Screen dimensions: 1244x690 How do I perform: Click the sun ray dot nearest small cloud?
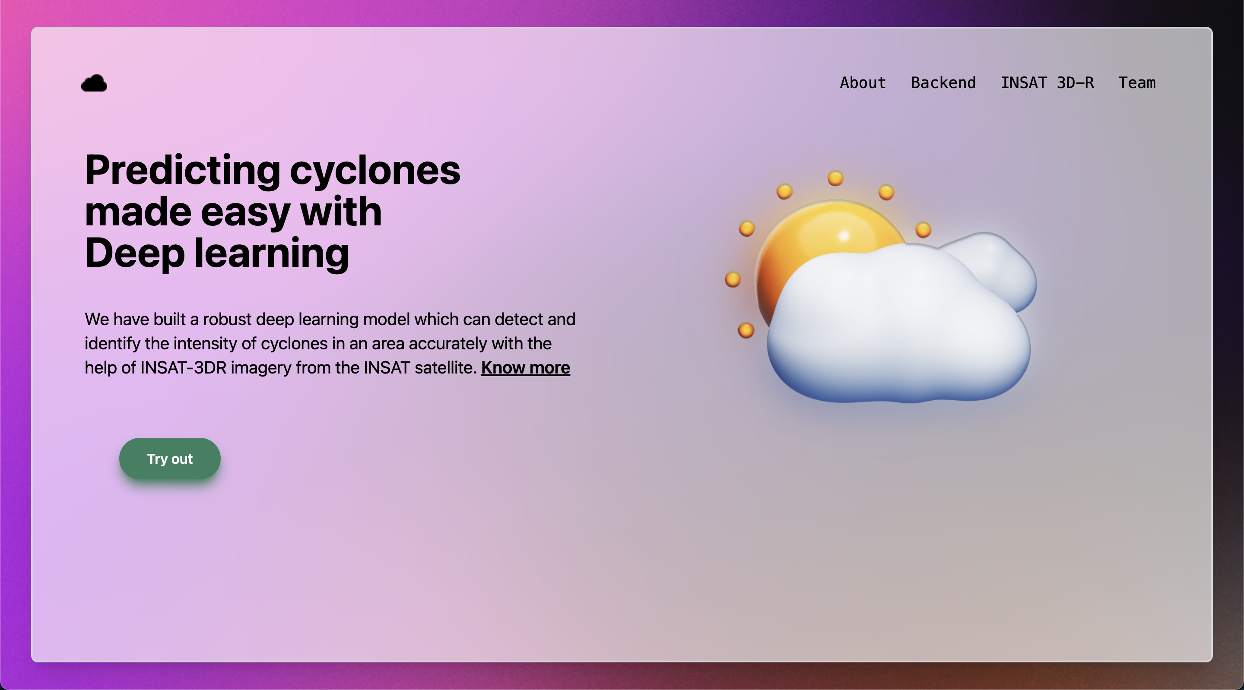(x=923, y=229)
